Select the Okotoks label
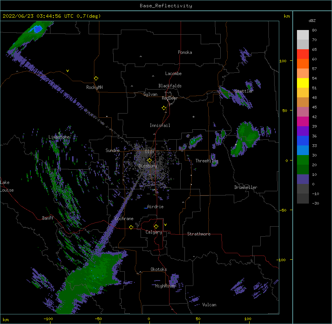 (159, 269)
